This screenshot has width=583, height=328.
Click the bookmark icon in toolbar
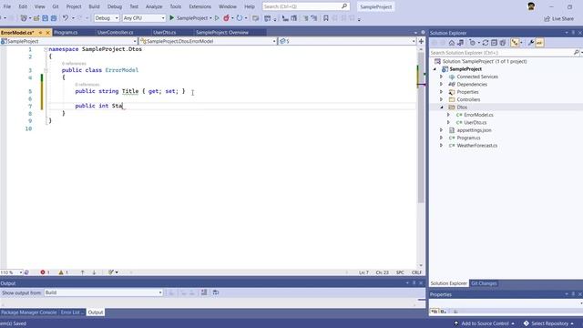(x=326, y=18)
